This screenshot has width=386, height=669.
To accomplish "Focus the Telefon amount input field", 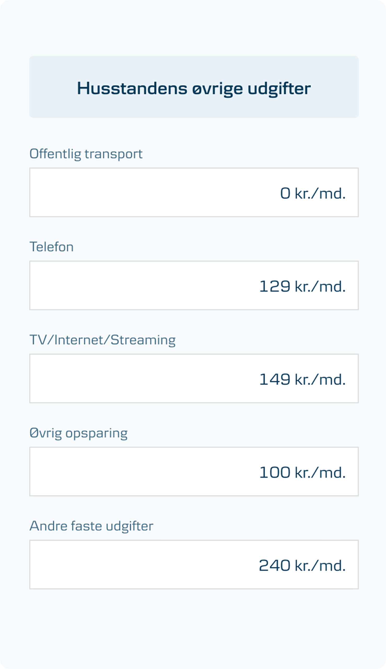I will [x=194, y=285].
